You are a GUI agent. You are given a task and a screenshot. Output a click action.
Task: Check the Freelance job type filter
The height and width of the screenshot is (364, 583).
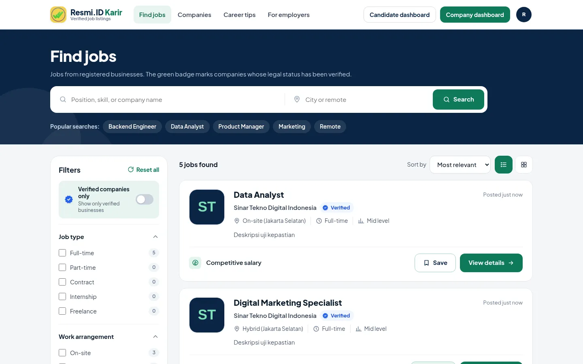point(62,311)
